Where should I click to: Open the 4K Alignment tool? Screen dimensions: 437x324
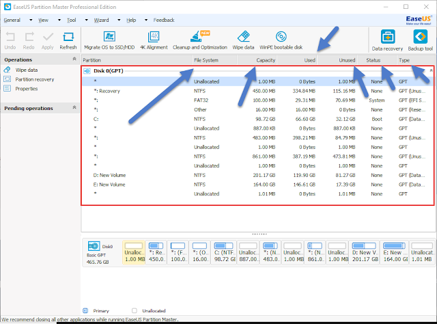tap(154, 40)
